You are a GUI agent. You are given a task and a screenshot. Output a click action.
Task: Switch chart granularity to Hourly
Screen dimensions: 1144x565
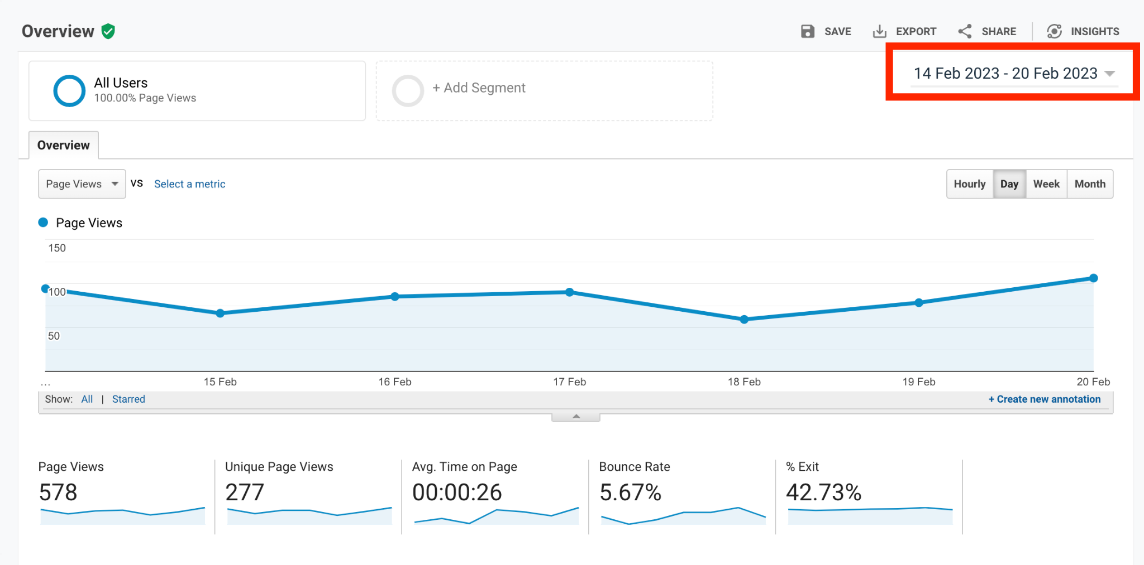point(970,184)
